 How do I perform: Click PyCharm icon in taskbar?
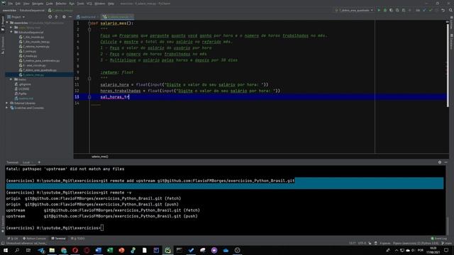[x=167, y=250]
